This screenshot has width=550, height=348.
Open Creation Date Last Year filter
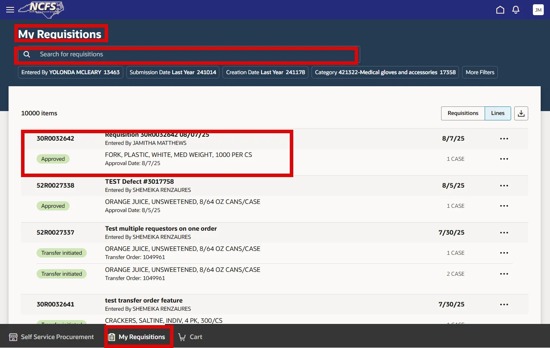(265, 72)
